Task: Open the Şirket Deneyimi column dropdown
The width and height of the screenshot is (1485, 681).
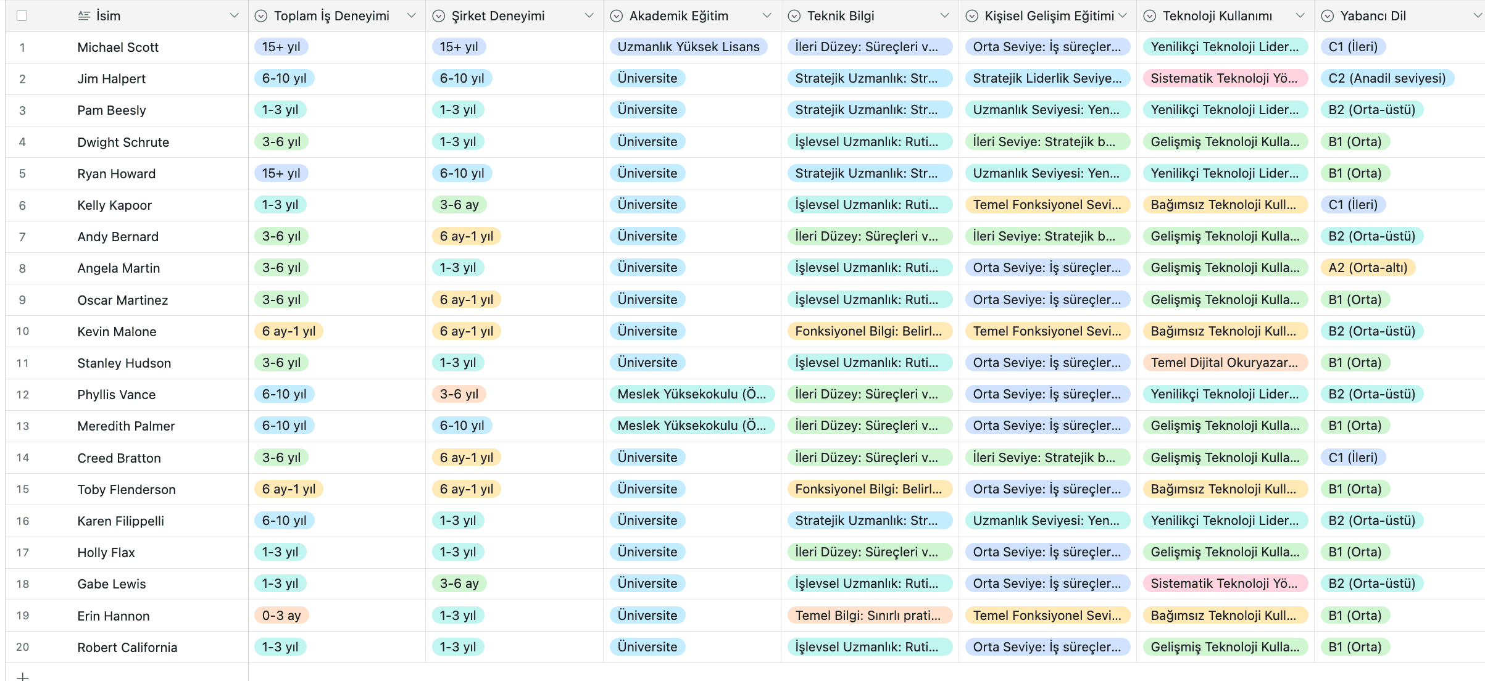Action: 589,15
